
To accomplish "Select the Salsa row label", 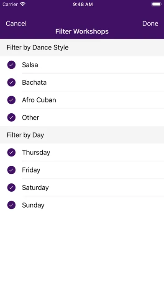I will (30, 65).
